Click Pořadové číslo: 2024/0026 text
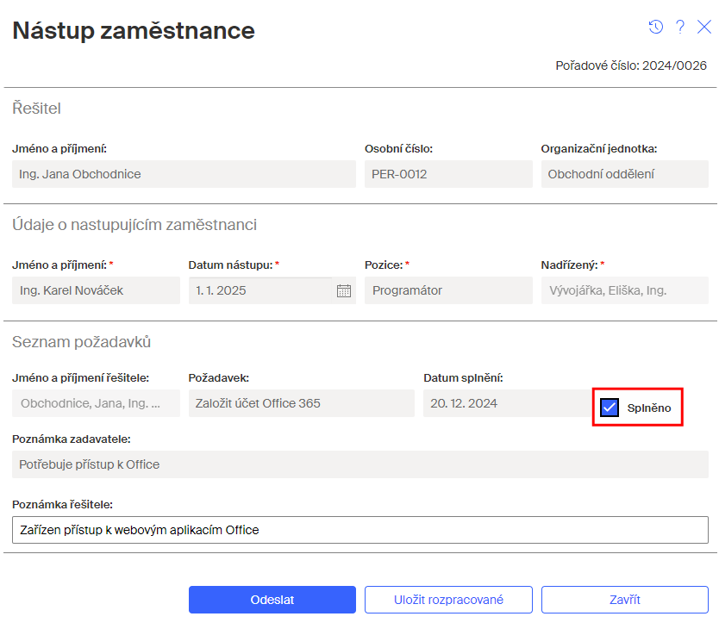The height and width of the screenshot is (629, 719). 631,65
